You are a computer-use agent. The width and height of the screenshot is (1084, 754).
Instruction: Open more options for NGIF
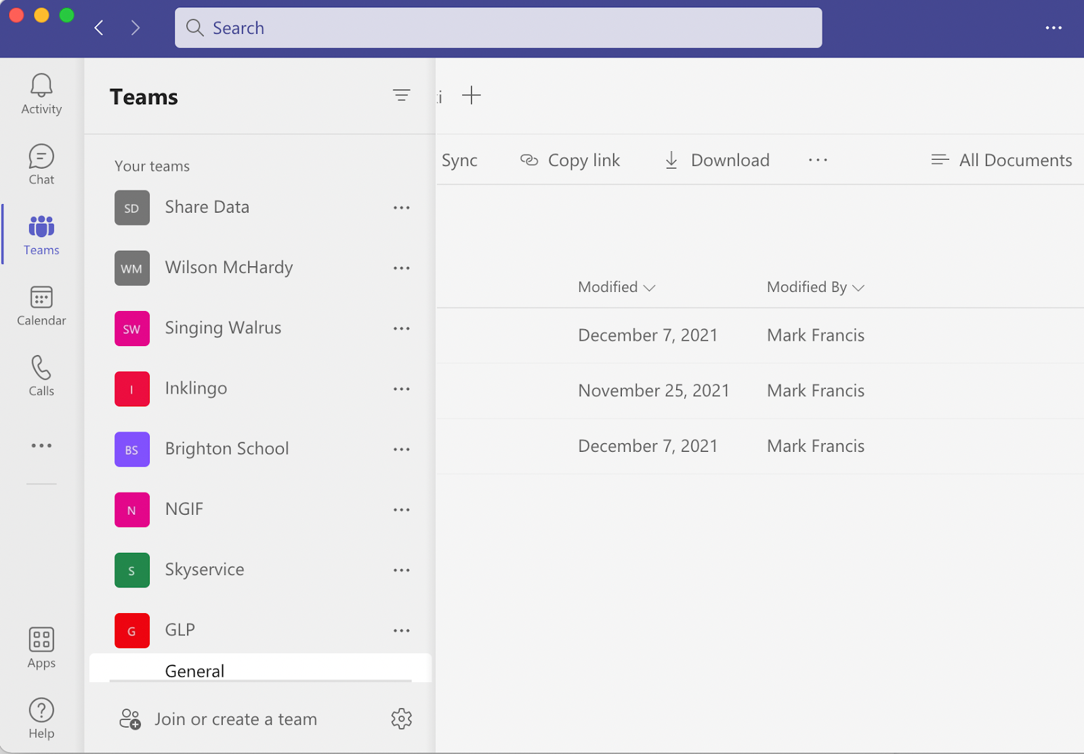coord(402,510)
